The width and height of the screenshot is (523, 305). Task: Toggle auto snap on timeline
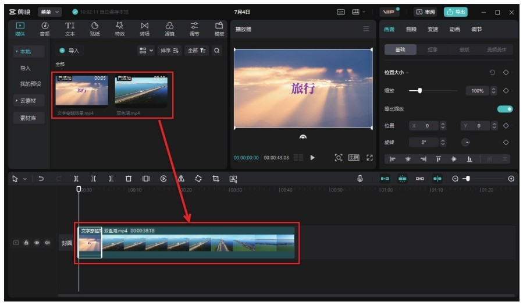[402, 179]
